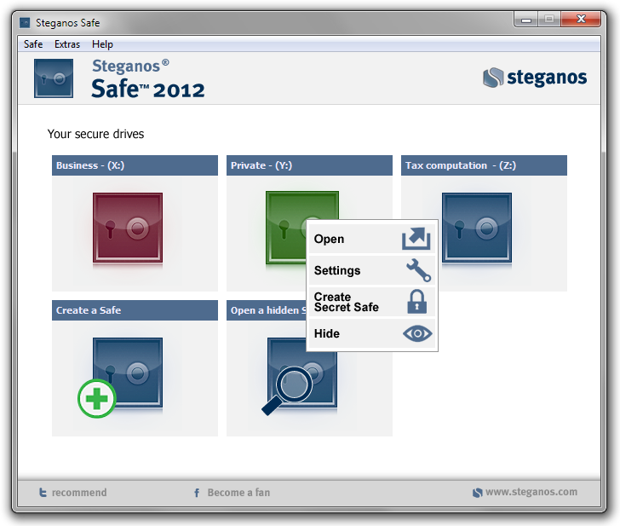The height and width of the screenshot is (526, 620).
Task: Click the Facebook icon beside Become a fan
Action: coord(197,493)
